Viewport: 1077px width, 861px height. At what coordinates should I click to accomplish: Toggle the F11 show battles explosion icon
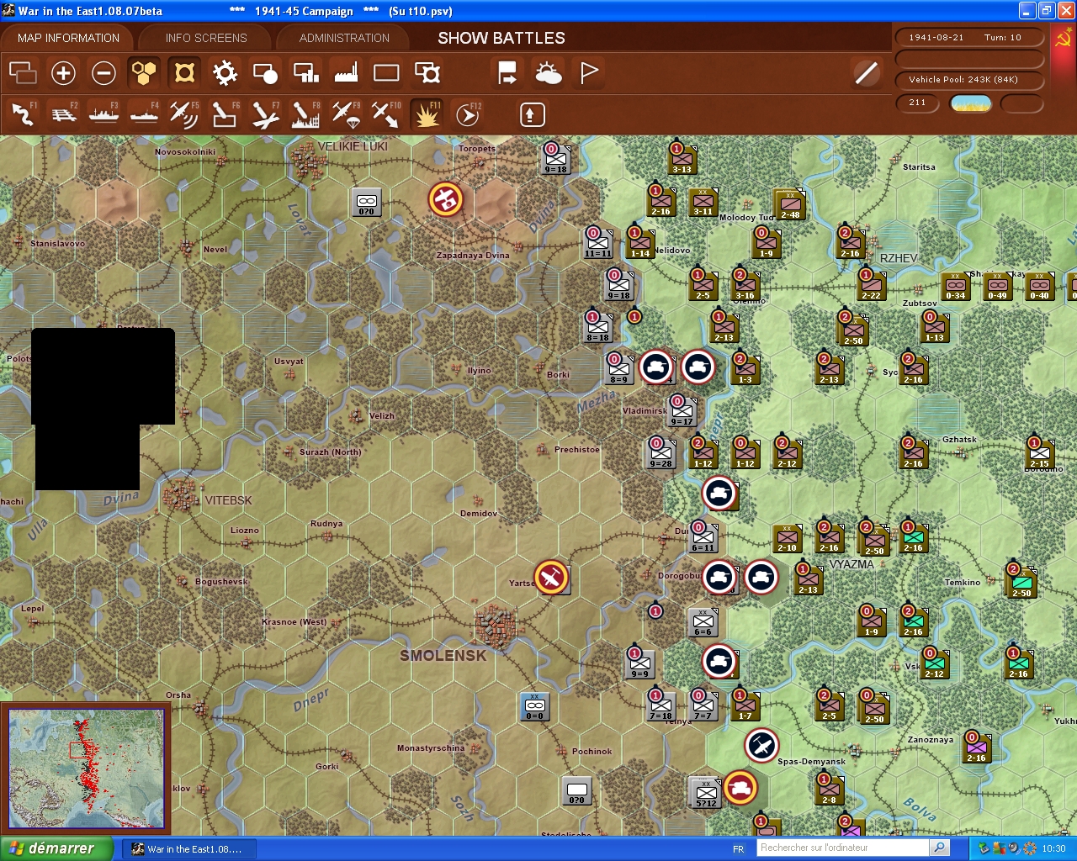[427, 114]
